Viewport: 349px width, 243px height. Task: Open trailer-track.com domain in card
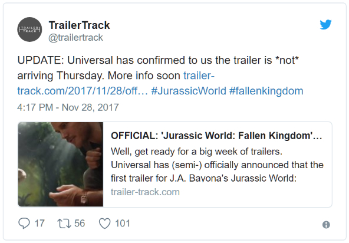(x=145, y=192)
